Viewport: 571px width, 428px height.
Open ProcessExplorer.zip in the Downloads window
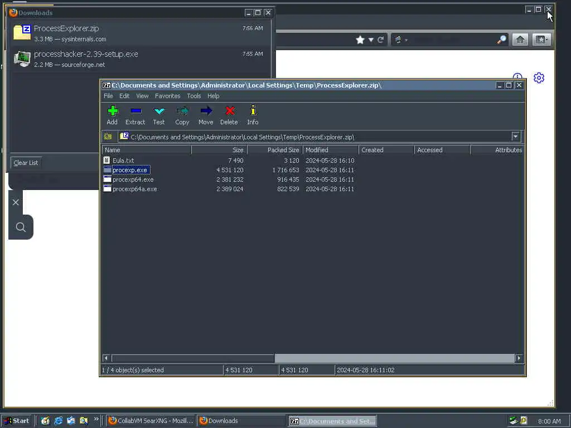[140, 33]
